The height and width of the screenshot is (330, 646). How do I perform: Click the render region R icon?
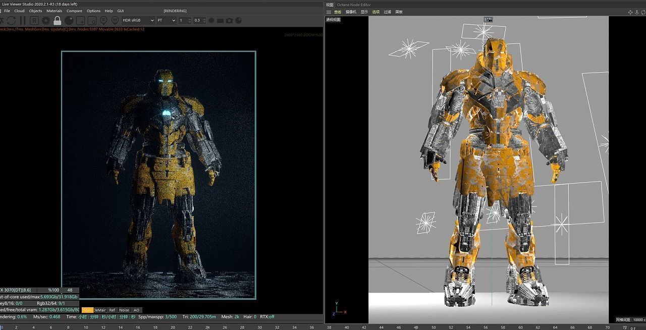tap(34, 21)
